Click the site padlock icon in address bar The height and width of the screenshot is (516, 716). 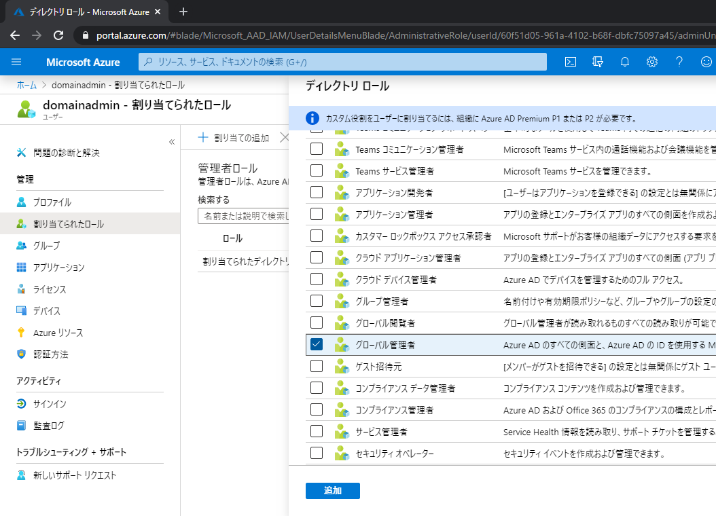click(86, 35)
